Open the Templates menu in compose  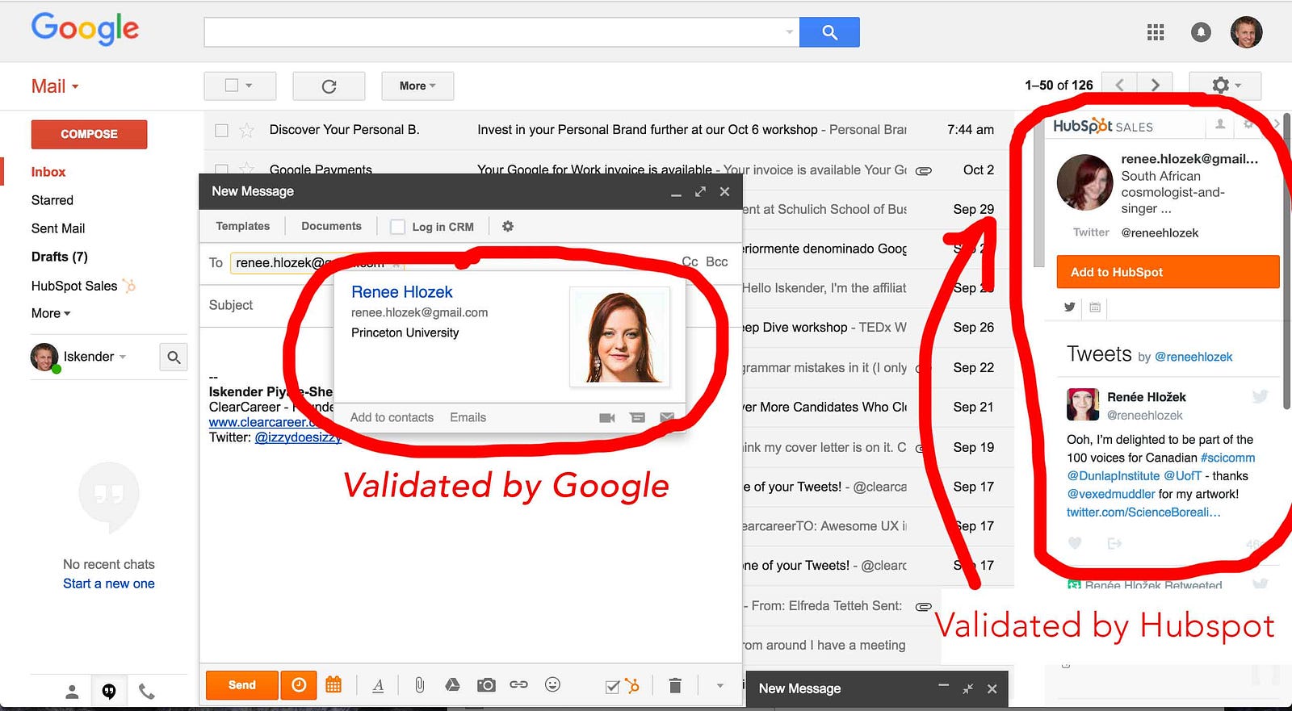(x=242, y=227)
